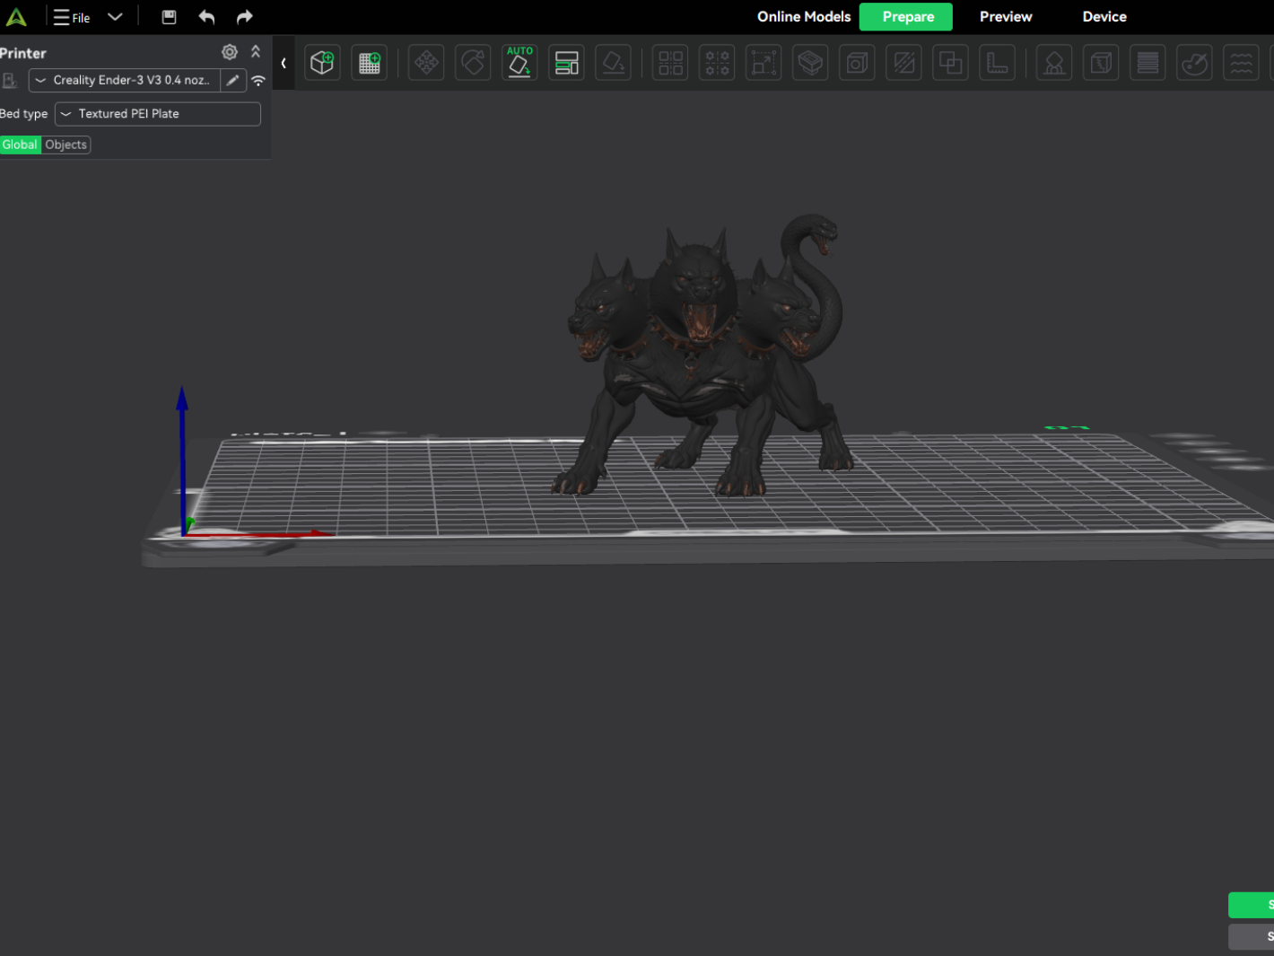Click the cube seam painting icon
This screenshot has height=956, width=1274.
coord(1101,63)
